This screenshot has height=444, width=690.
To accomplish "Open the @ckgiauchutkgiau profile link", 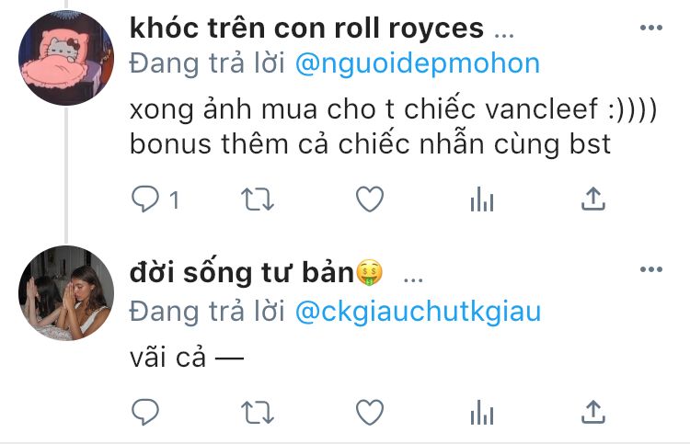I will 418,313.
